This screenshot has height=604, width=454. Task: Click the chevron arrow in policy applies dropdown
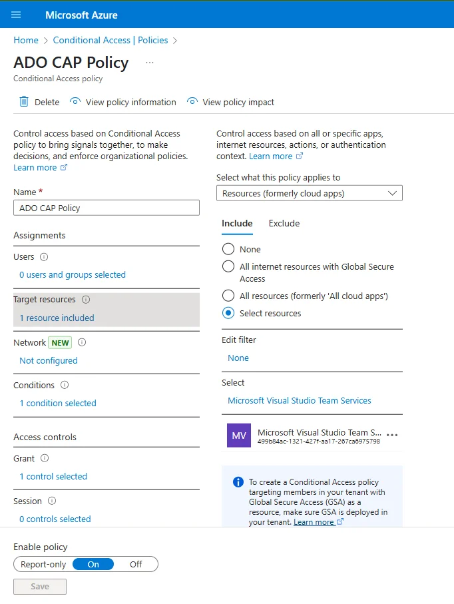pos(392,193)
